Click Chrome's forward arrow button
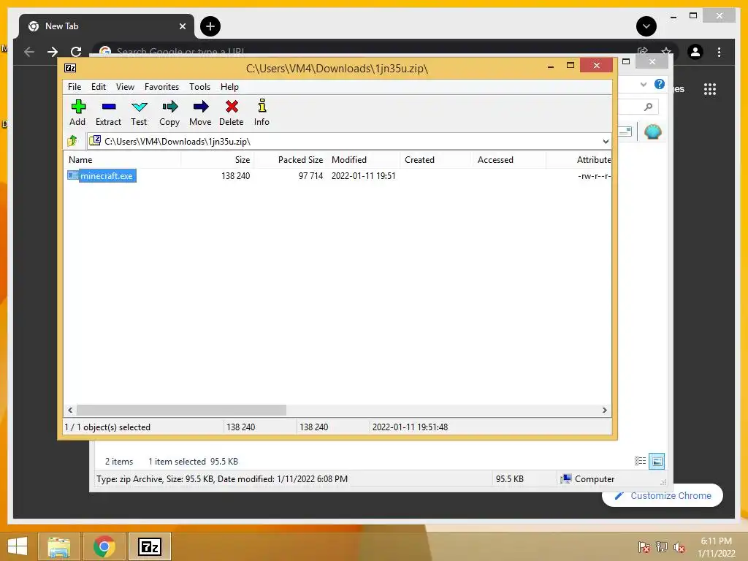 pos(53,52)
